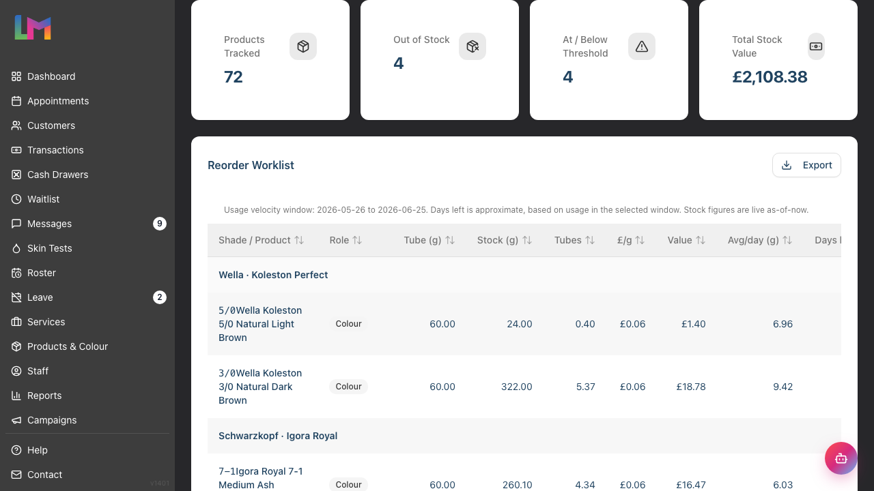Click the Appointments calendar icon

tap(16, 101)
